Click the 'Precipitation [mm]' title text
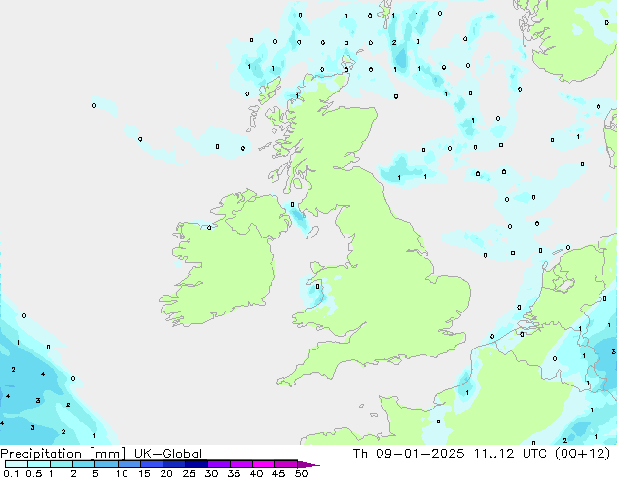 62,454
